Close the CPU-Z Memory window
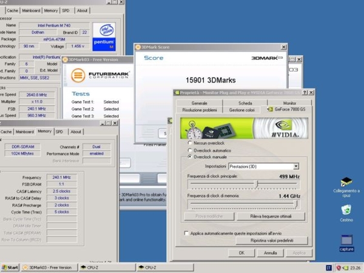 (x=115, y=123)
